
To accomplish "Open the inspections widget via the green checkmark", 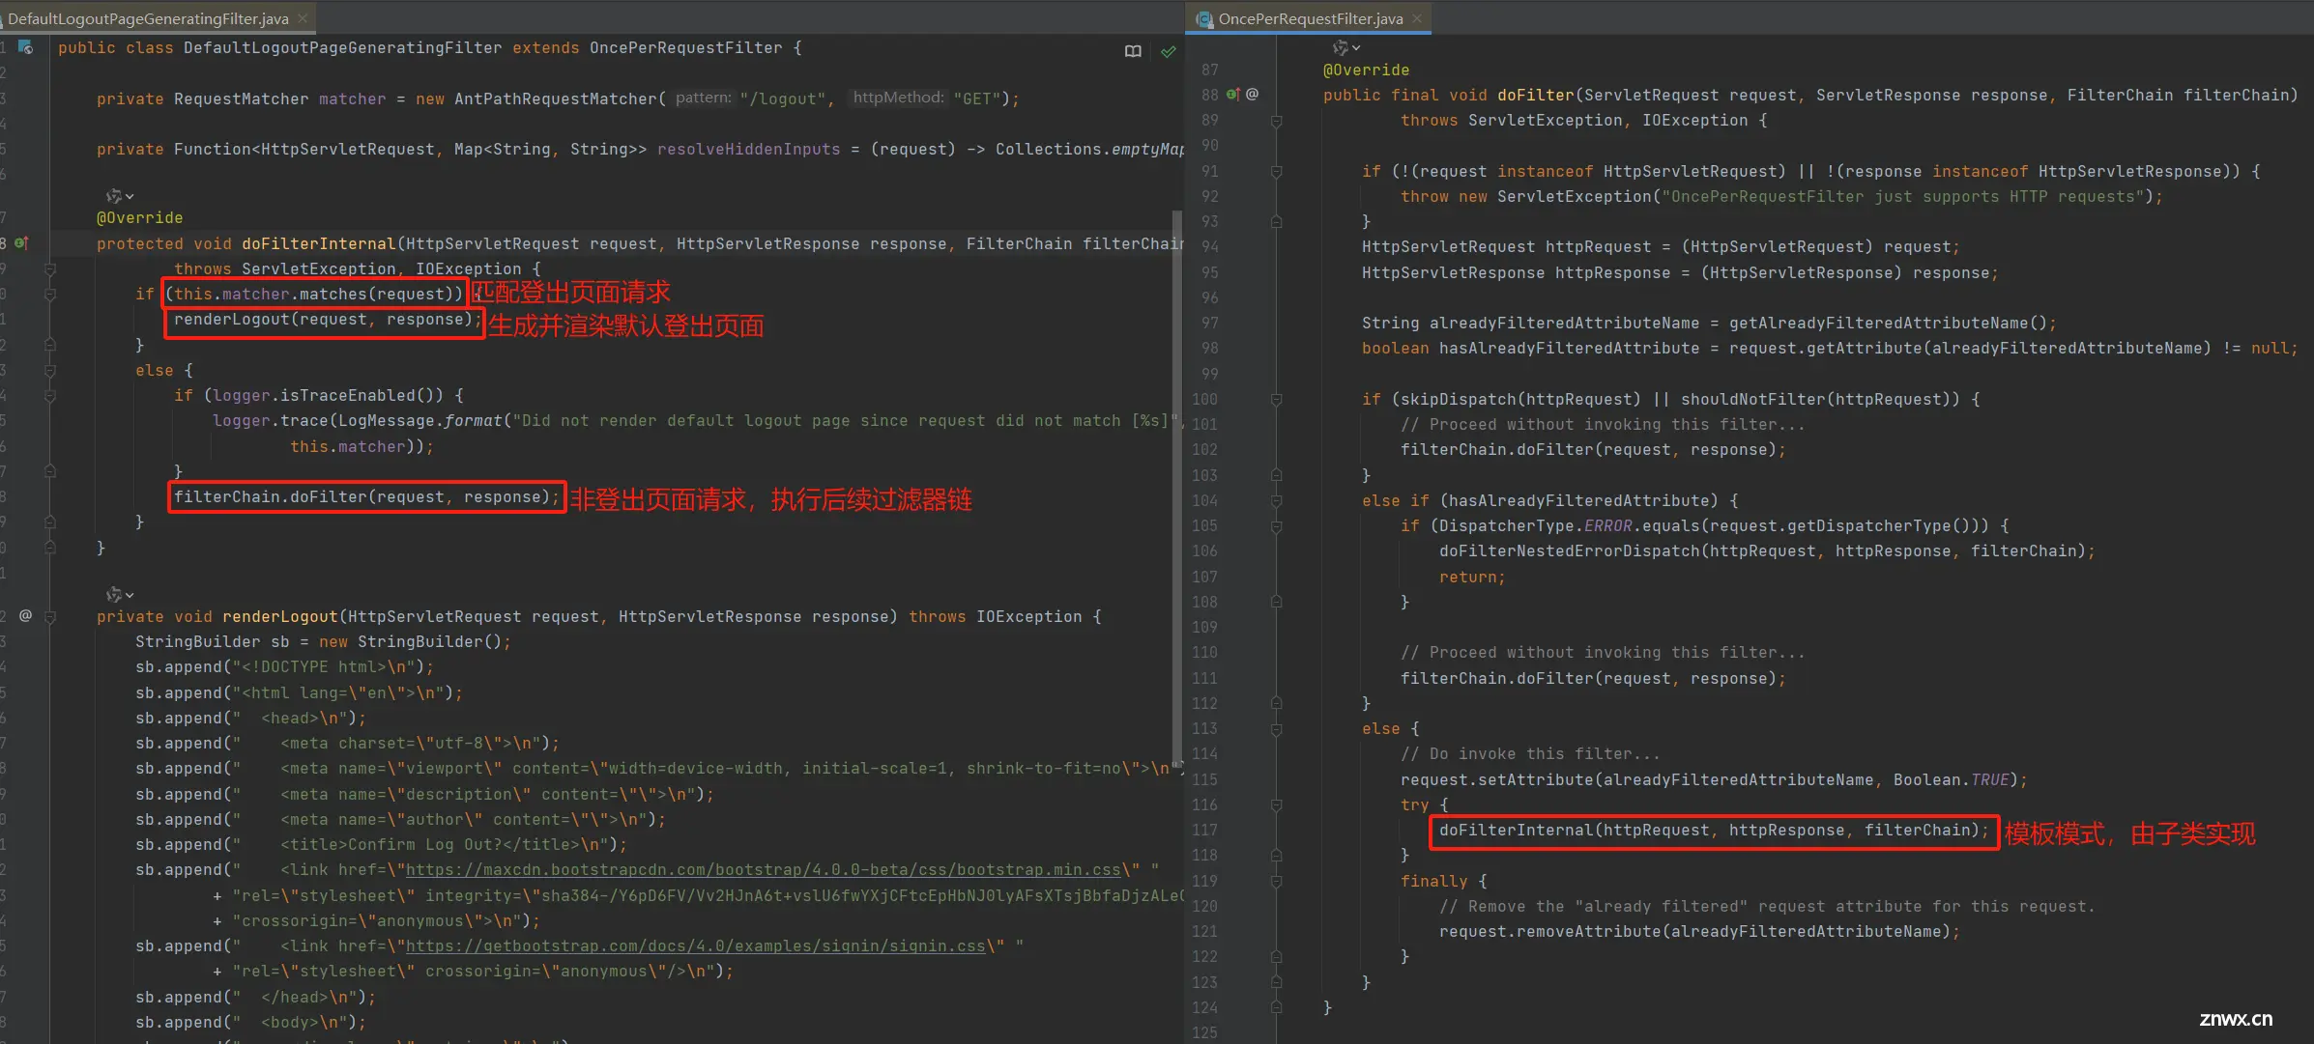I will (1169, 51).
